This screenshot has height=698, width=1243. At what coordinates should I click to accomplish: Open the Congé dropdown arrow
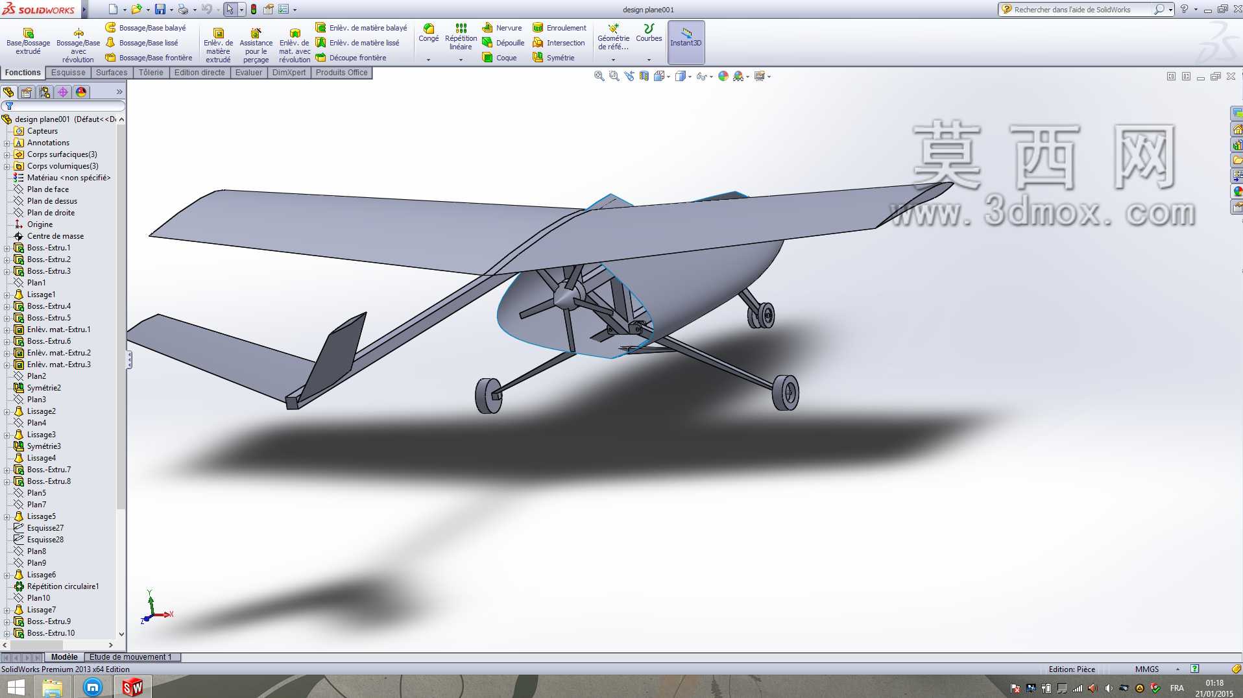(x=428, y=60)
